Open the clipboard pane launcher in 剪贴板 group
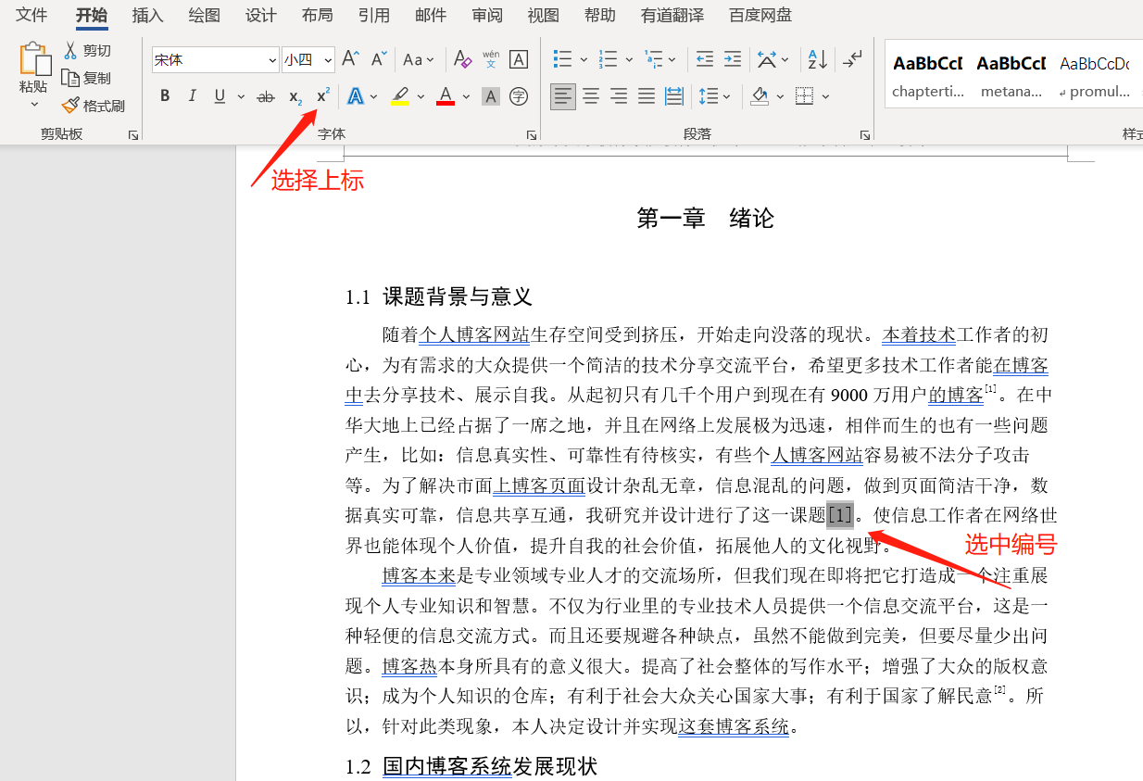 click(x=133, y=135)
